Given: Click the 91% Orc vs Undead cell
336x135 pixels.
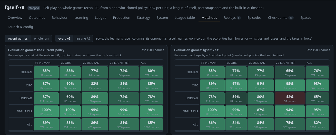Looking at the screenshot, I should click(x=261, y=85).
